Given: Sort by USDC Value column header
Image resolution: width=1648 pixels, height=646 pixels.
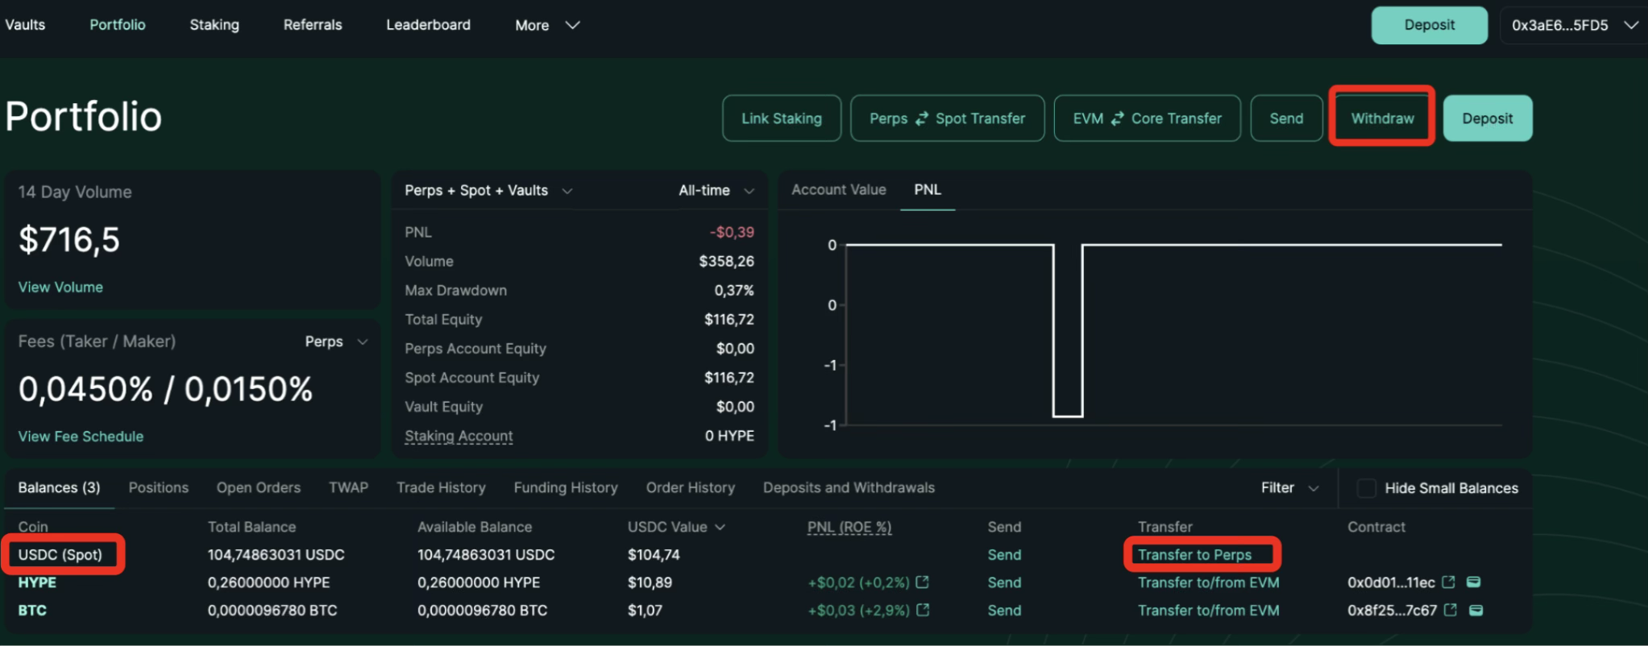Looking at the screenshot, I should [675, 527].
